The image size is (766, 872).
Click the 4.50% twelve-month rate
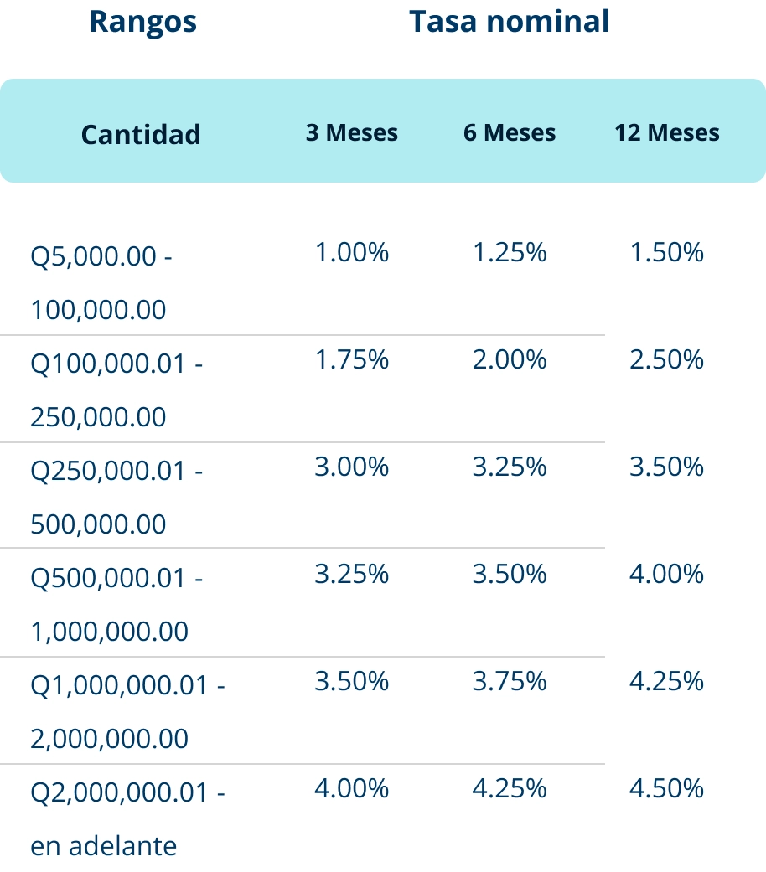(667, 788)
